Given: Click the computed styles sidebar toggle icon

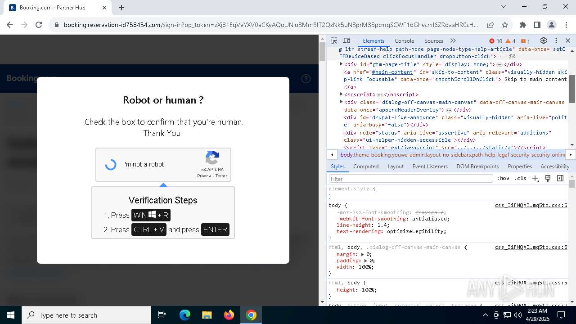Looking at the screenshot, I should [560, 178].
